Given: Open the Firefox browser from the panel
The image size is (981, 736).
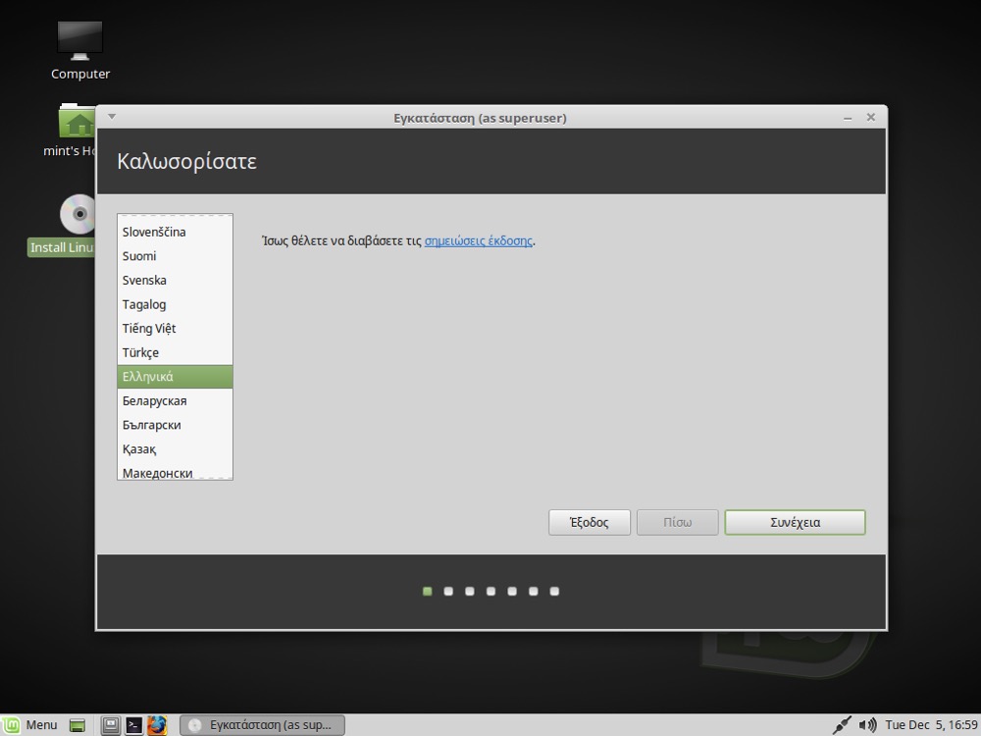Looking at the screenshot, I should [157, 725].
